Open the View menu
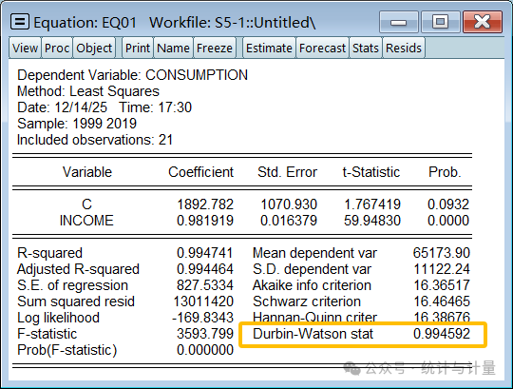This screenshot has height=389, width=513. (25, 49)
